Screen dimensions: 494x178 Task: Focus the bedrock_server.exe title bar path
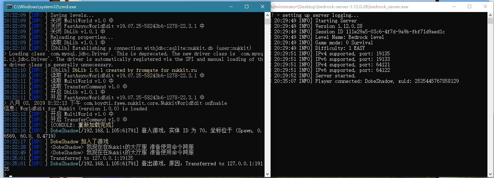coord(339,7)
